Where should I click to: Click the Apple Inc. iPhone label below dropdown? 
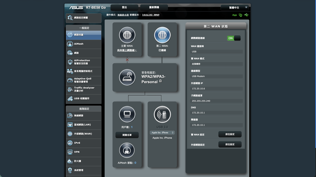(162, 138)
